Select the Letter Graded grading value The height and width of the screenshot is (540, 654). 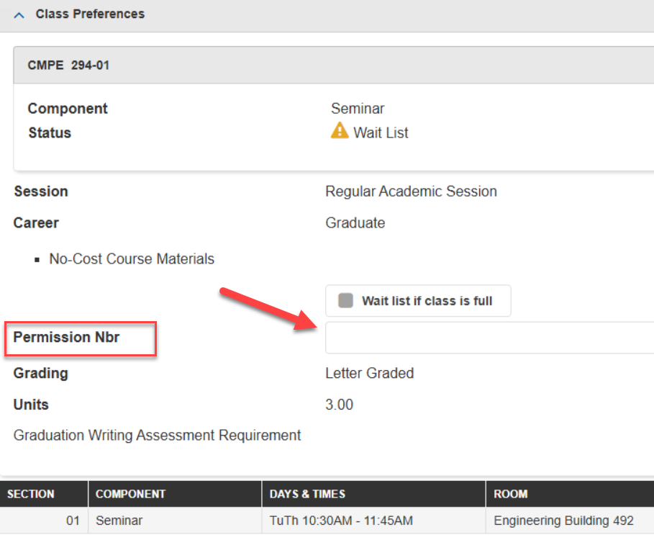(x=369, y=373)
